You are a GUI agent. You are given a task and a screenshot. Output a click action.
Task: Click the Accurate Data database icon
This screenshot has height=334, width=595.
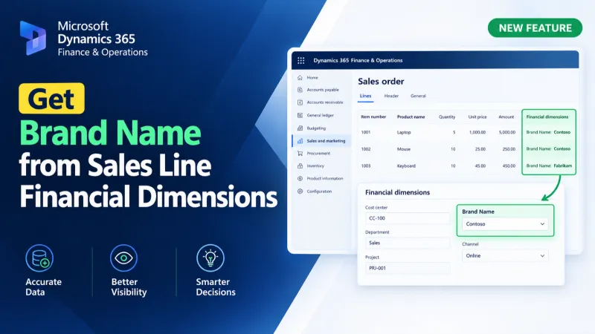click(39, 258)
